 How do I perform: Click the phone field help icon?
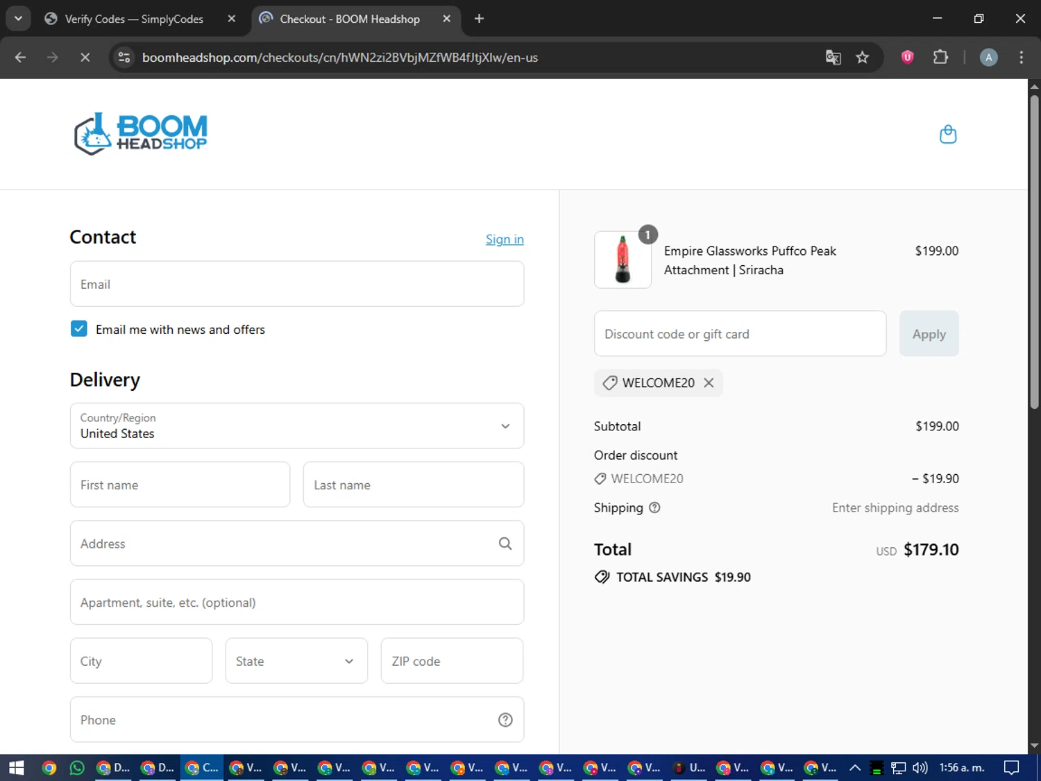[505, 720]
